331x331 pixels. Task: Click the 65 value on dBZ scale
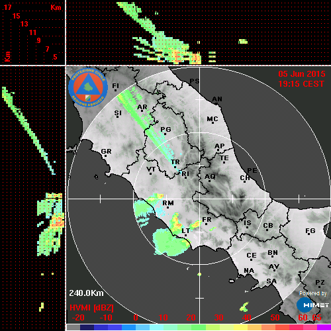pos(316,318)
